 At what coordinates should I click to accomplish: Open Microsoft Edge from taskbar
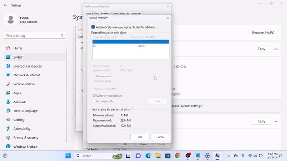(x=148, y=156)
